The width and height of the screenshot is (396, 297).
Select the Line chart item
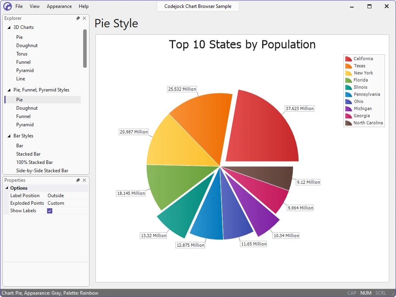[x=21, y=79]
